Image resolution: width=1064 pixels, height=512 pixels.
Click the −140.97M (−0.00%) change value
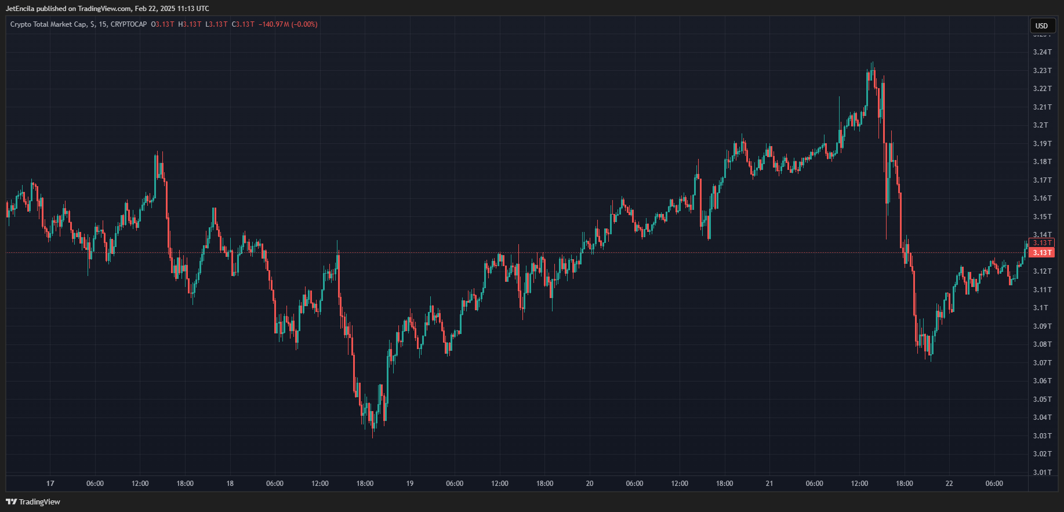pos(288,24)
